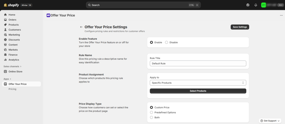Click the Product Assignment label

(91, 75)
